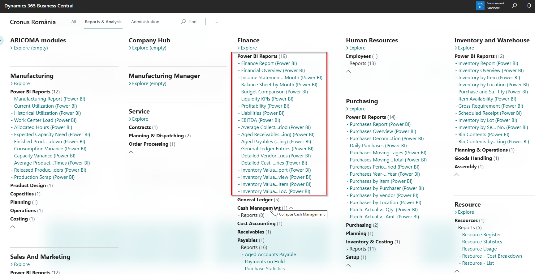Open Inventory by Lot (Power BI)
This screenshot has height=274, width=535.
488,120
